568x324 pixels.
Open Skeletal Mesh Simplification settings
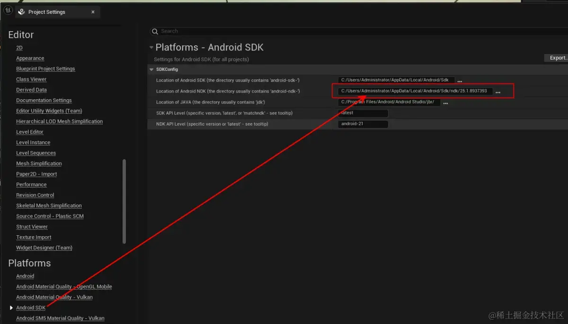pyautogui.click(x=49, y=206)
